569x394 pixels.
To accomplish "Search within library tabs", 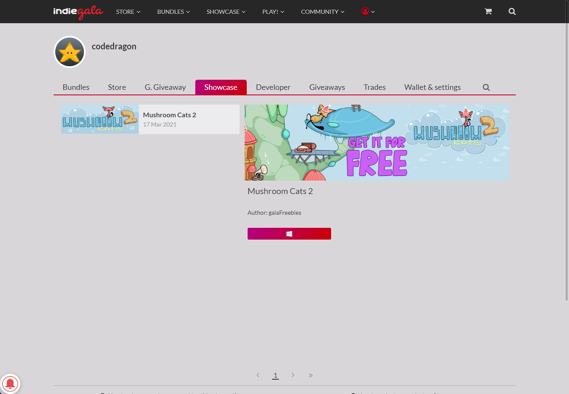I will click(486, 87).
